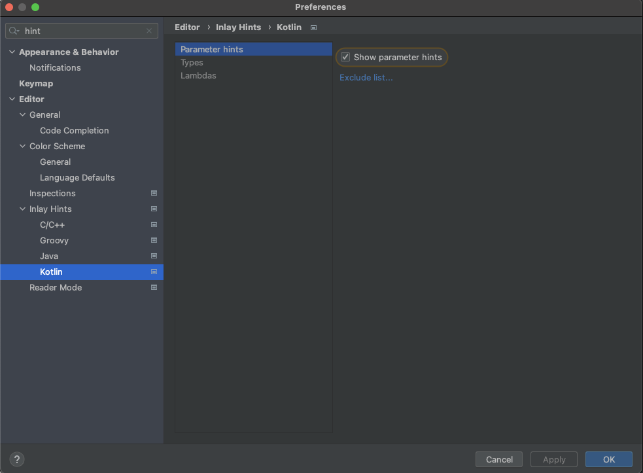Select Lambdas in the hint category list
The image size is (643, 473).
[253, 75]
